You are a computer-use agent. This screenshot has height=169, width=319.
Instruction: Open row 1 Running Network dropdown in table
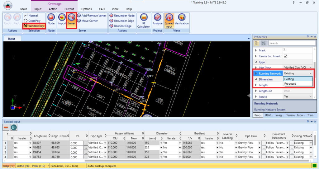[x=311, y=143]
